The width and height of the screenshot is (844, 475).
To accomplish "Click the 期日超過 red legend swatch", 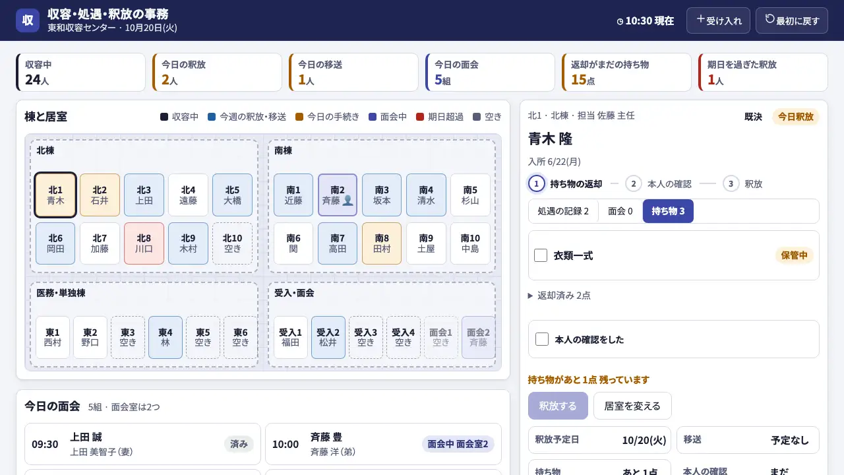I will pyautogui.click(x=420, y=117).
